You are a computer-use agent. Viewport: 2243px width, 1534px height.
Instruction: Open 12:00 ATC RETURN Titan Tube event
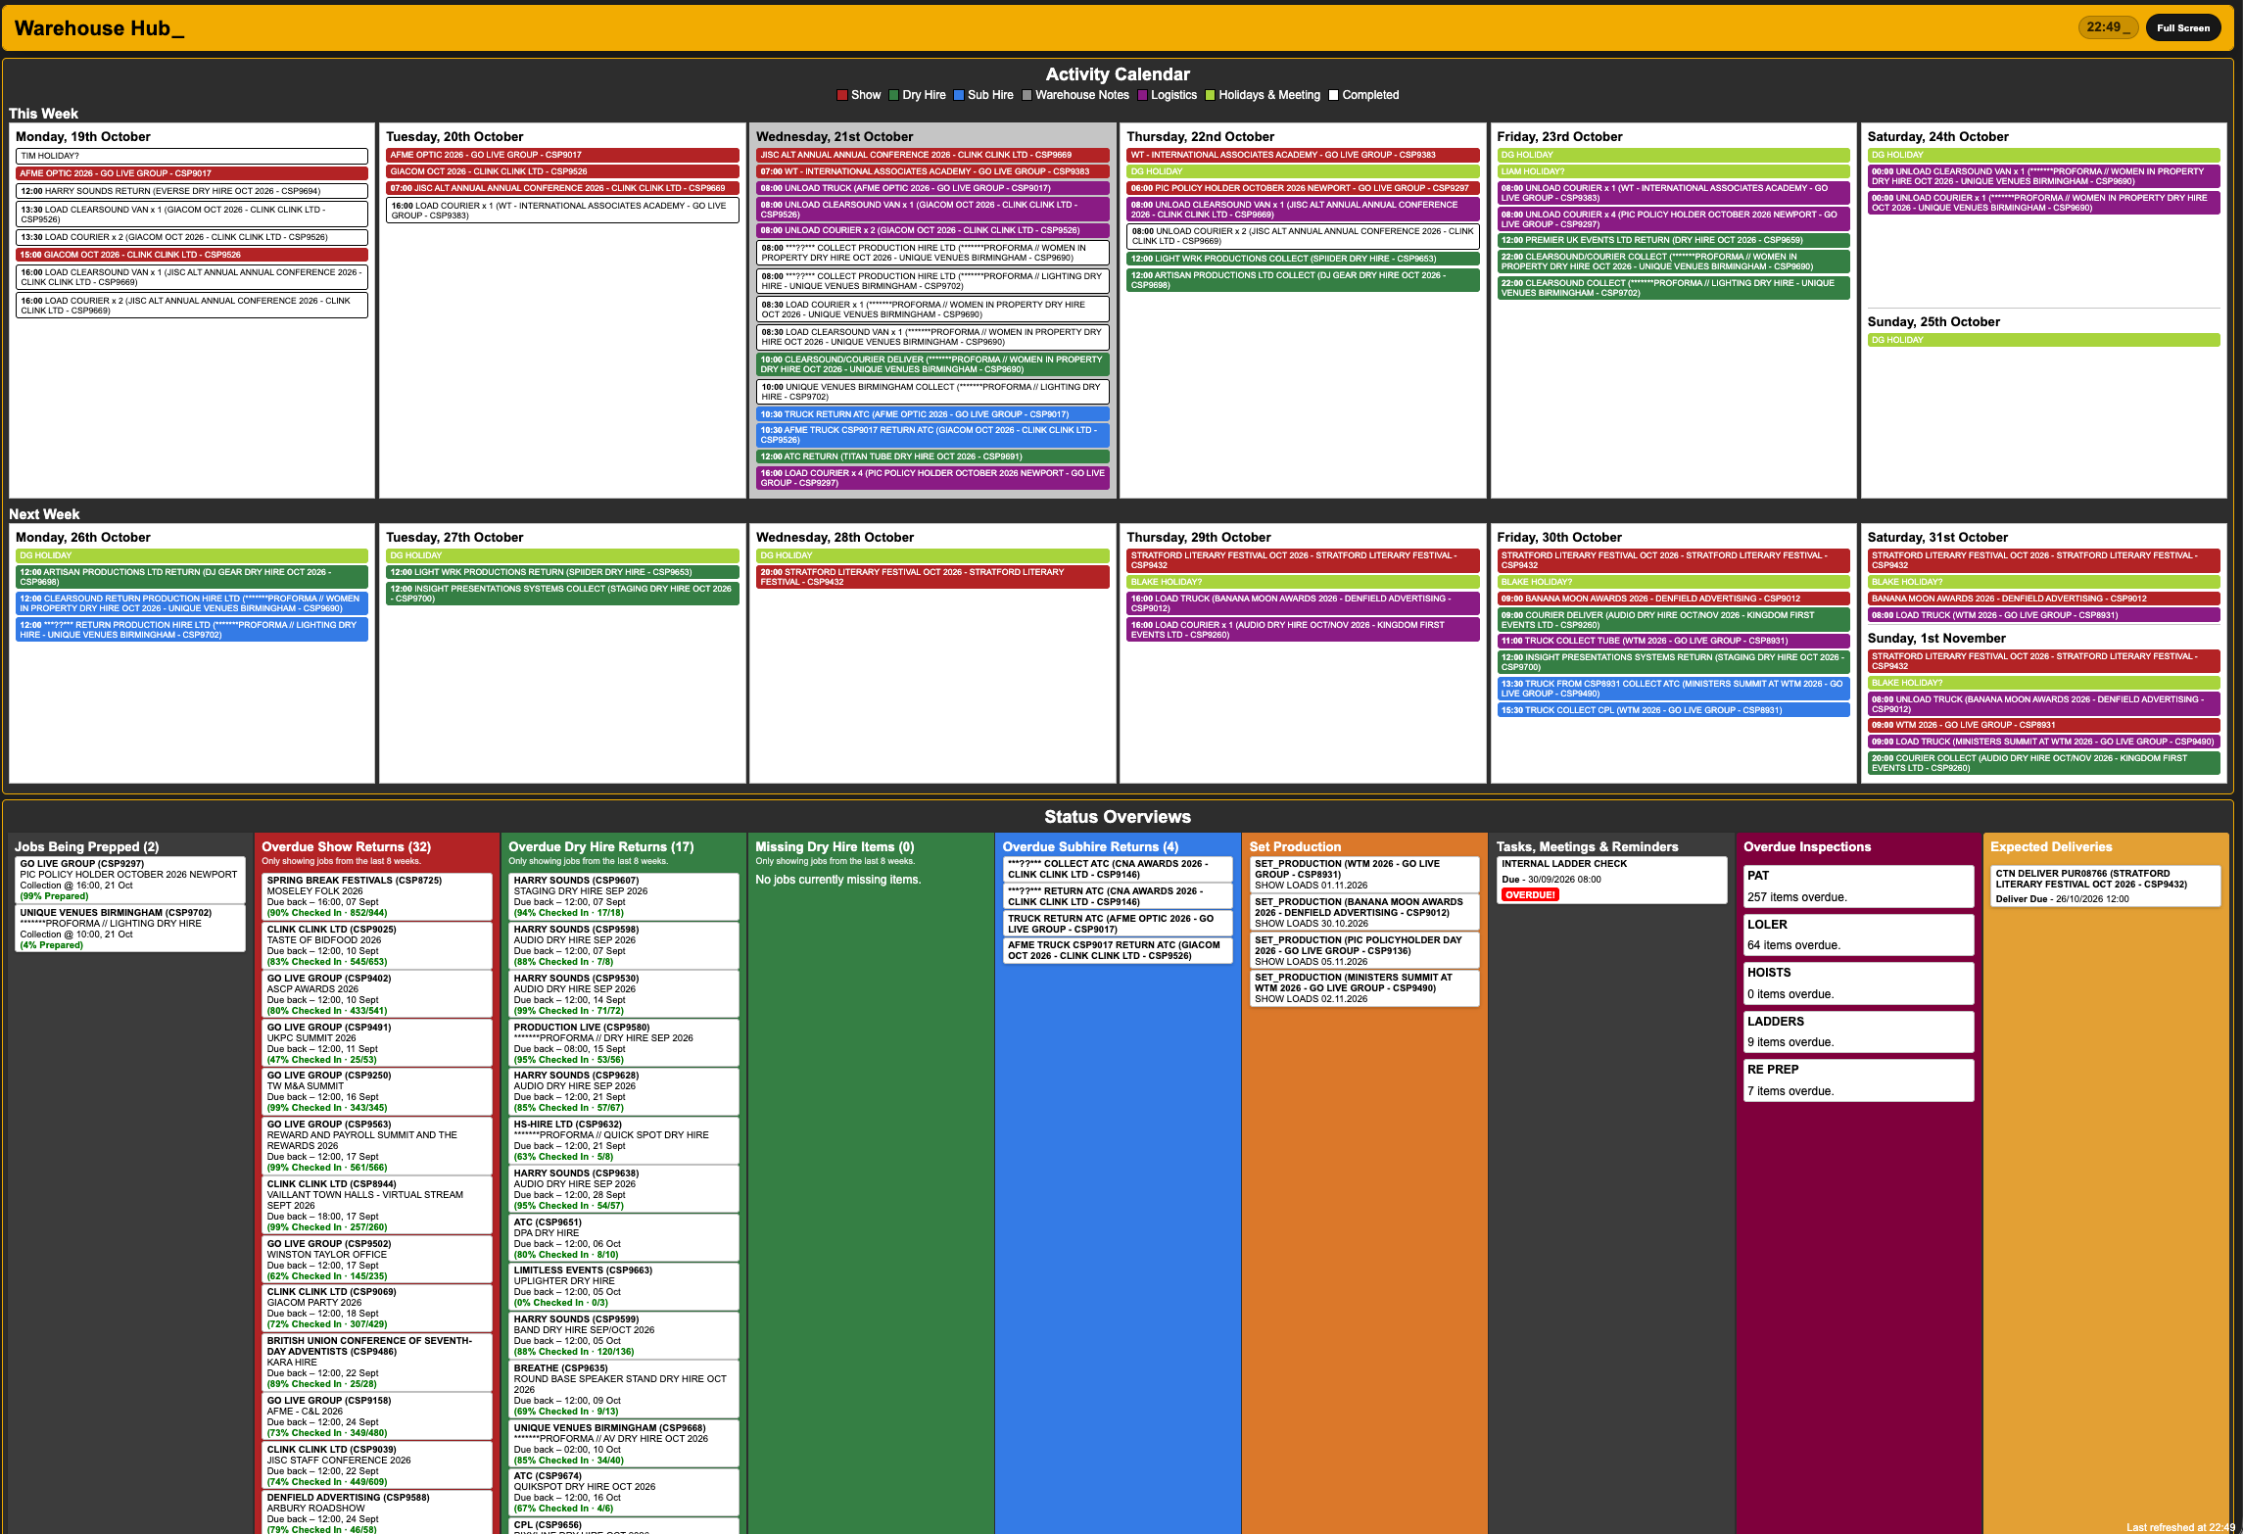point(932,456)
